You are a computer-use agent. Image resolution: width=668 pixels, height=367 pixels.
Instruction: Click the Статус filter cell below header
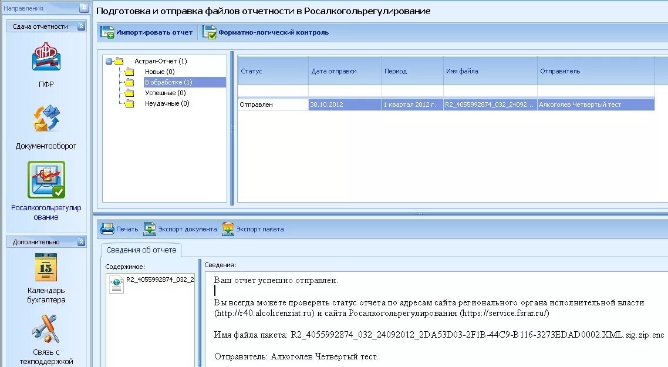tap(273, 91)
